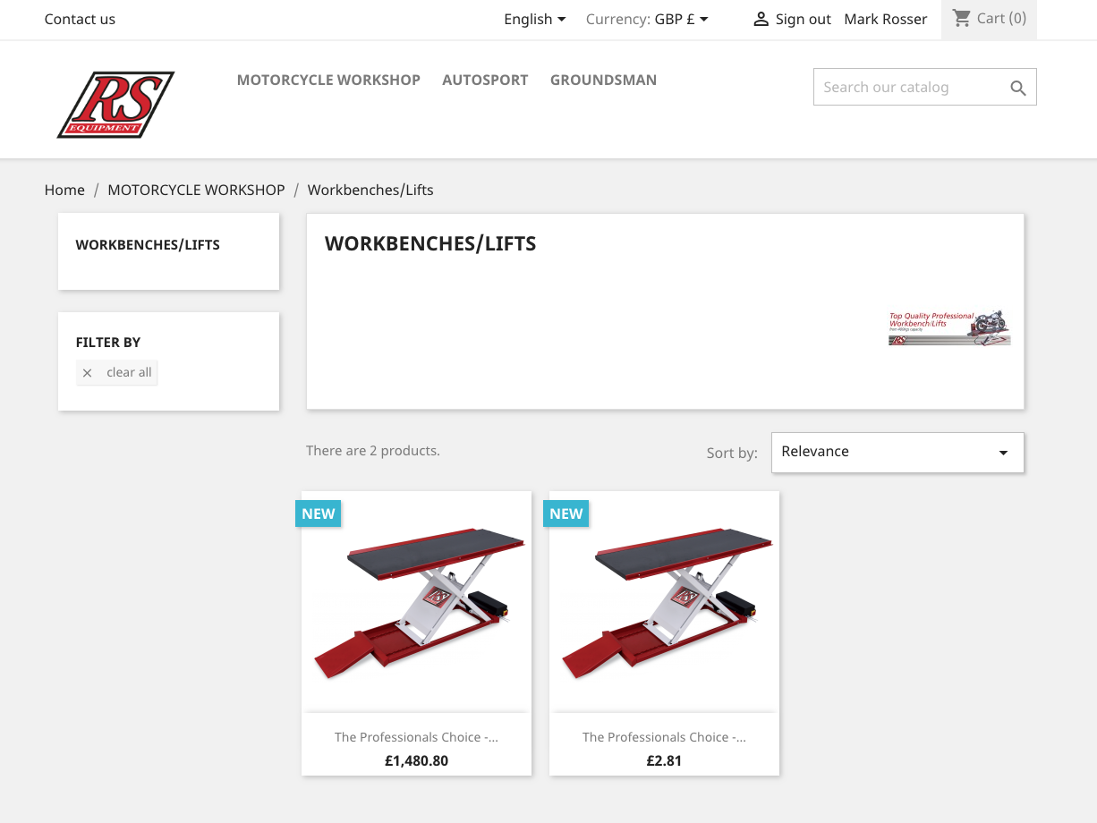Open the MOTORCYCLE WORKSHOP menu
This screenshot has width=1097, height=823.
tap(328, 80)
